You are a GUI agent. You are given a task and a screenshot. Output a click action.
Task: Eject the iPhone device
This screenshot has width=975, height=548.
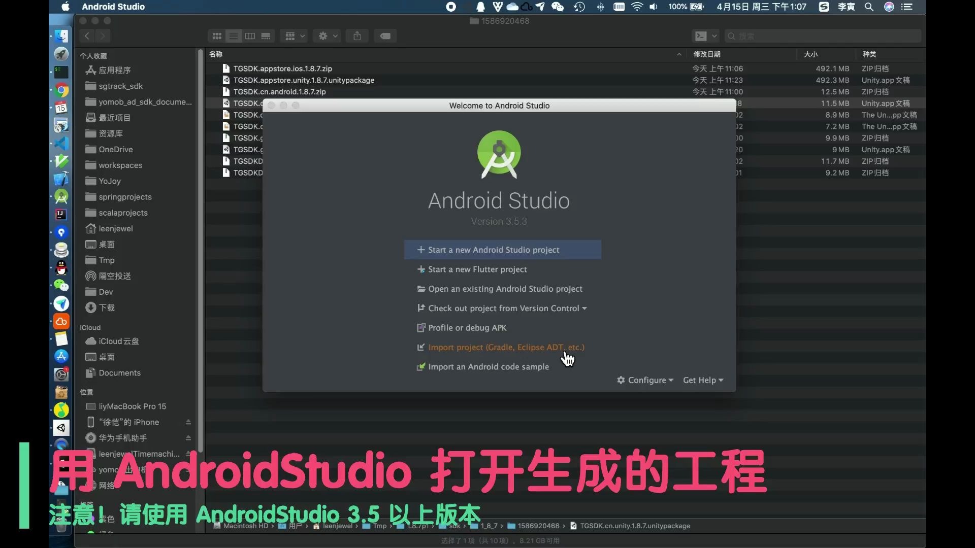(188, 422)
